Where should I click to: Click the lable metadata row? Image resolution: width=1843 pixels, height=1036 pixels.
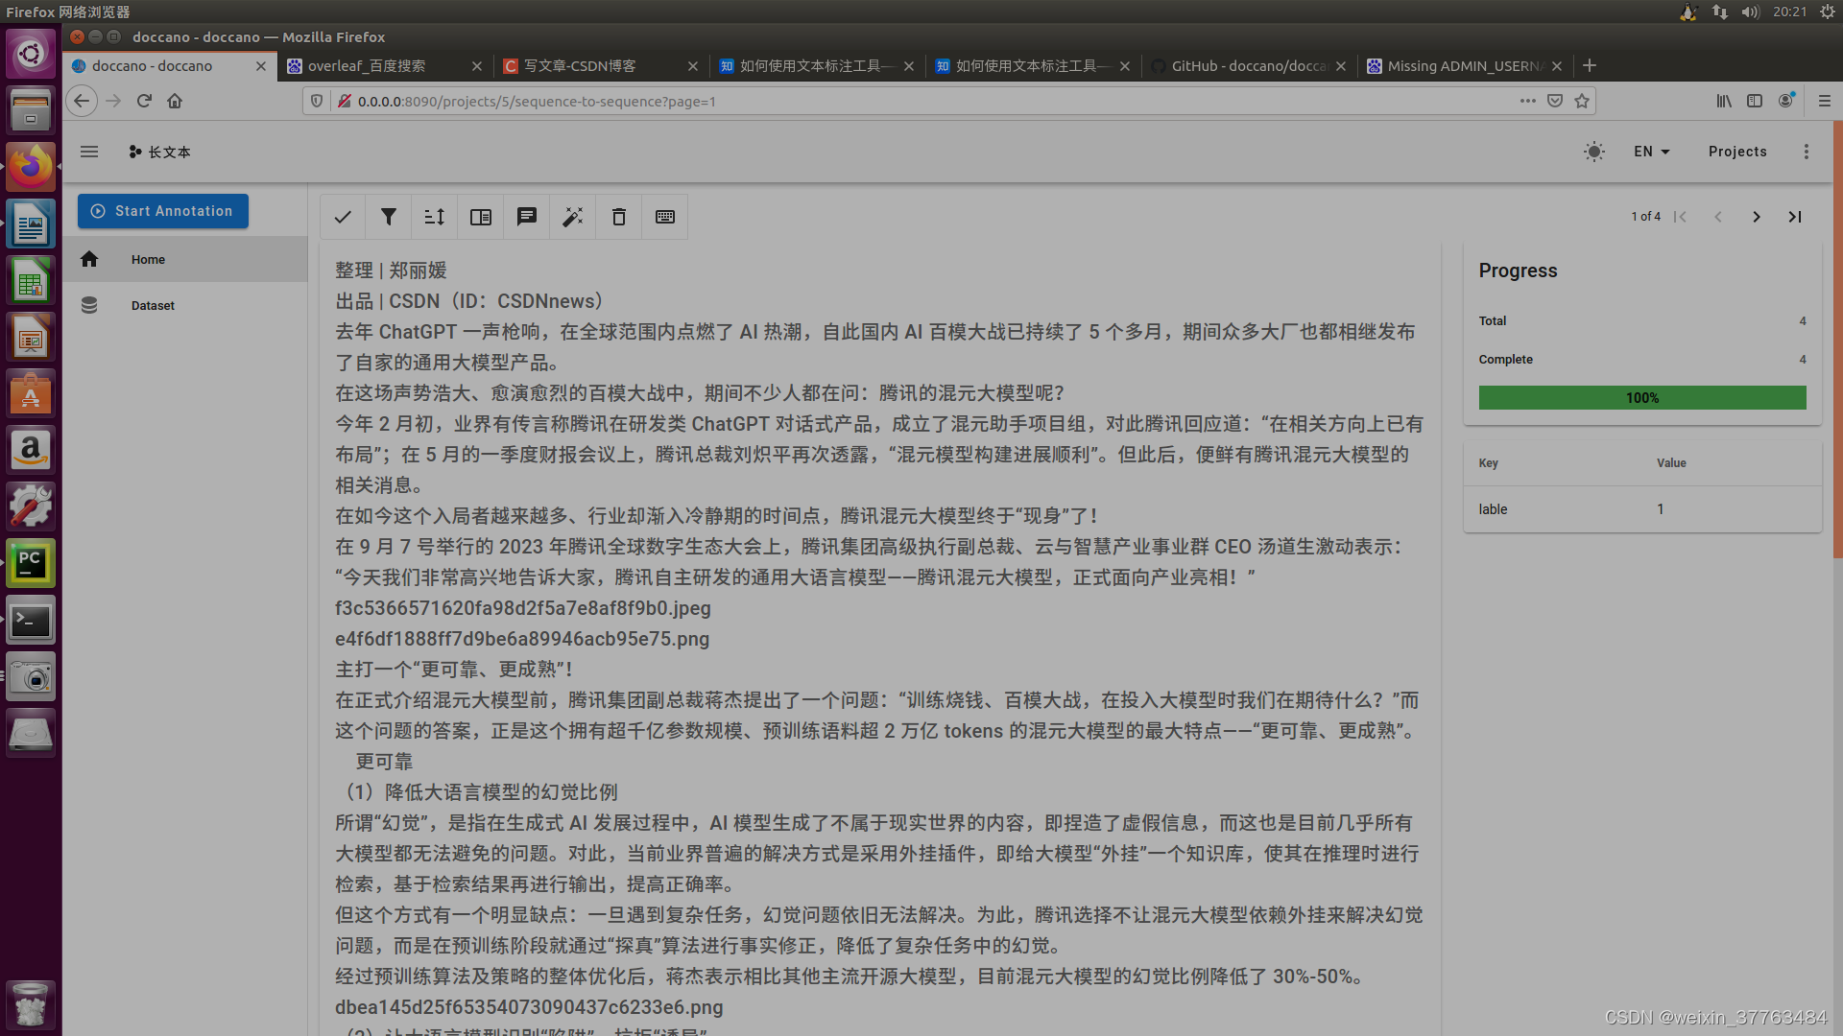pyautogui.click(x=1642, y=509)
